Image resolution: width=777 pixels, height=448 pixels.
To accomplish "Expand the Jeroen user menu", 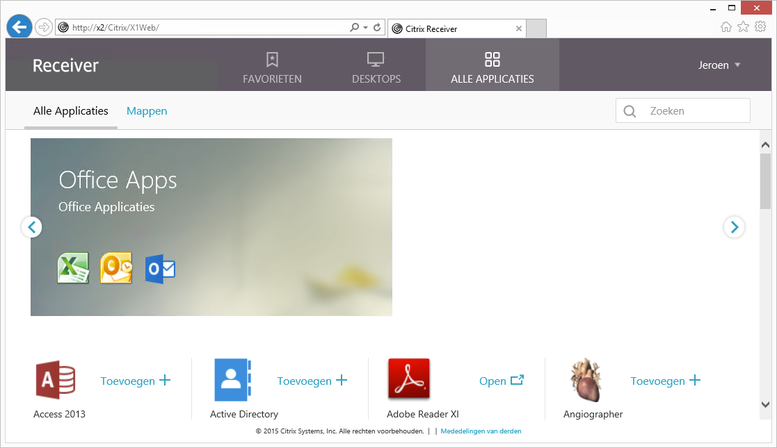I will click(719, 65).
